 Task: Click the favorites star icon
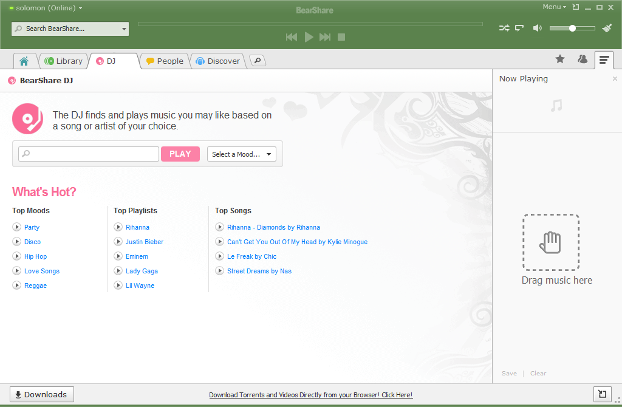(x=559, y=59)
